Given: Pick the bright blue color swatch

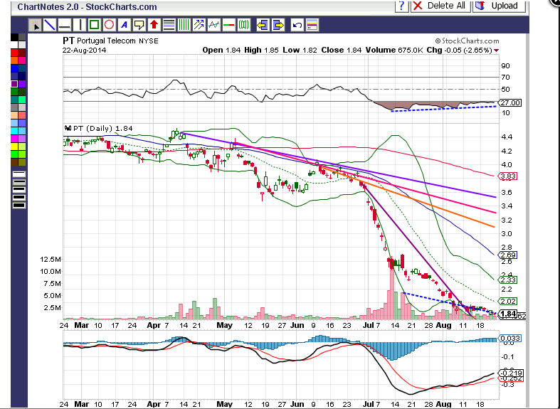Looking at the screenshot, I should (14, 68).
